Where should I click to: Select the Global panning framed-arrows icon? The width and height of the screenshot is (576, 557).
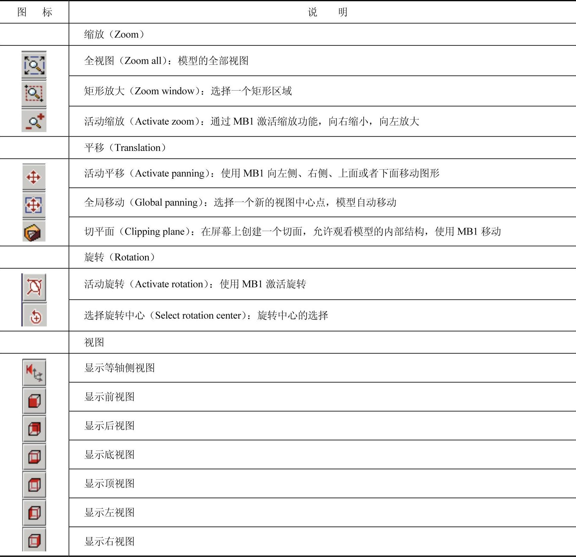point(34,205)
